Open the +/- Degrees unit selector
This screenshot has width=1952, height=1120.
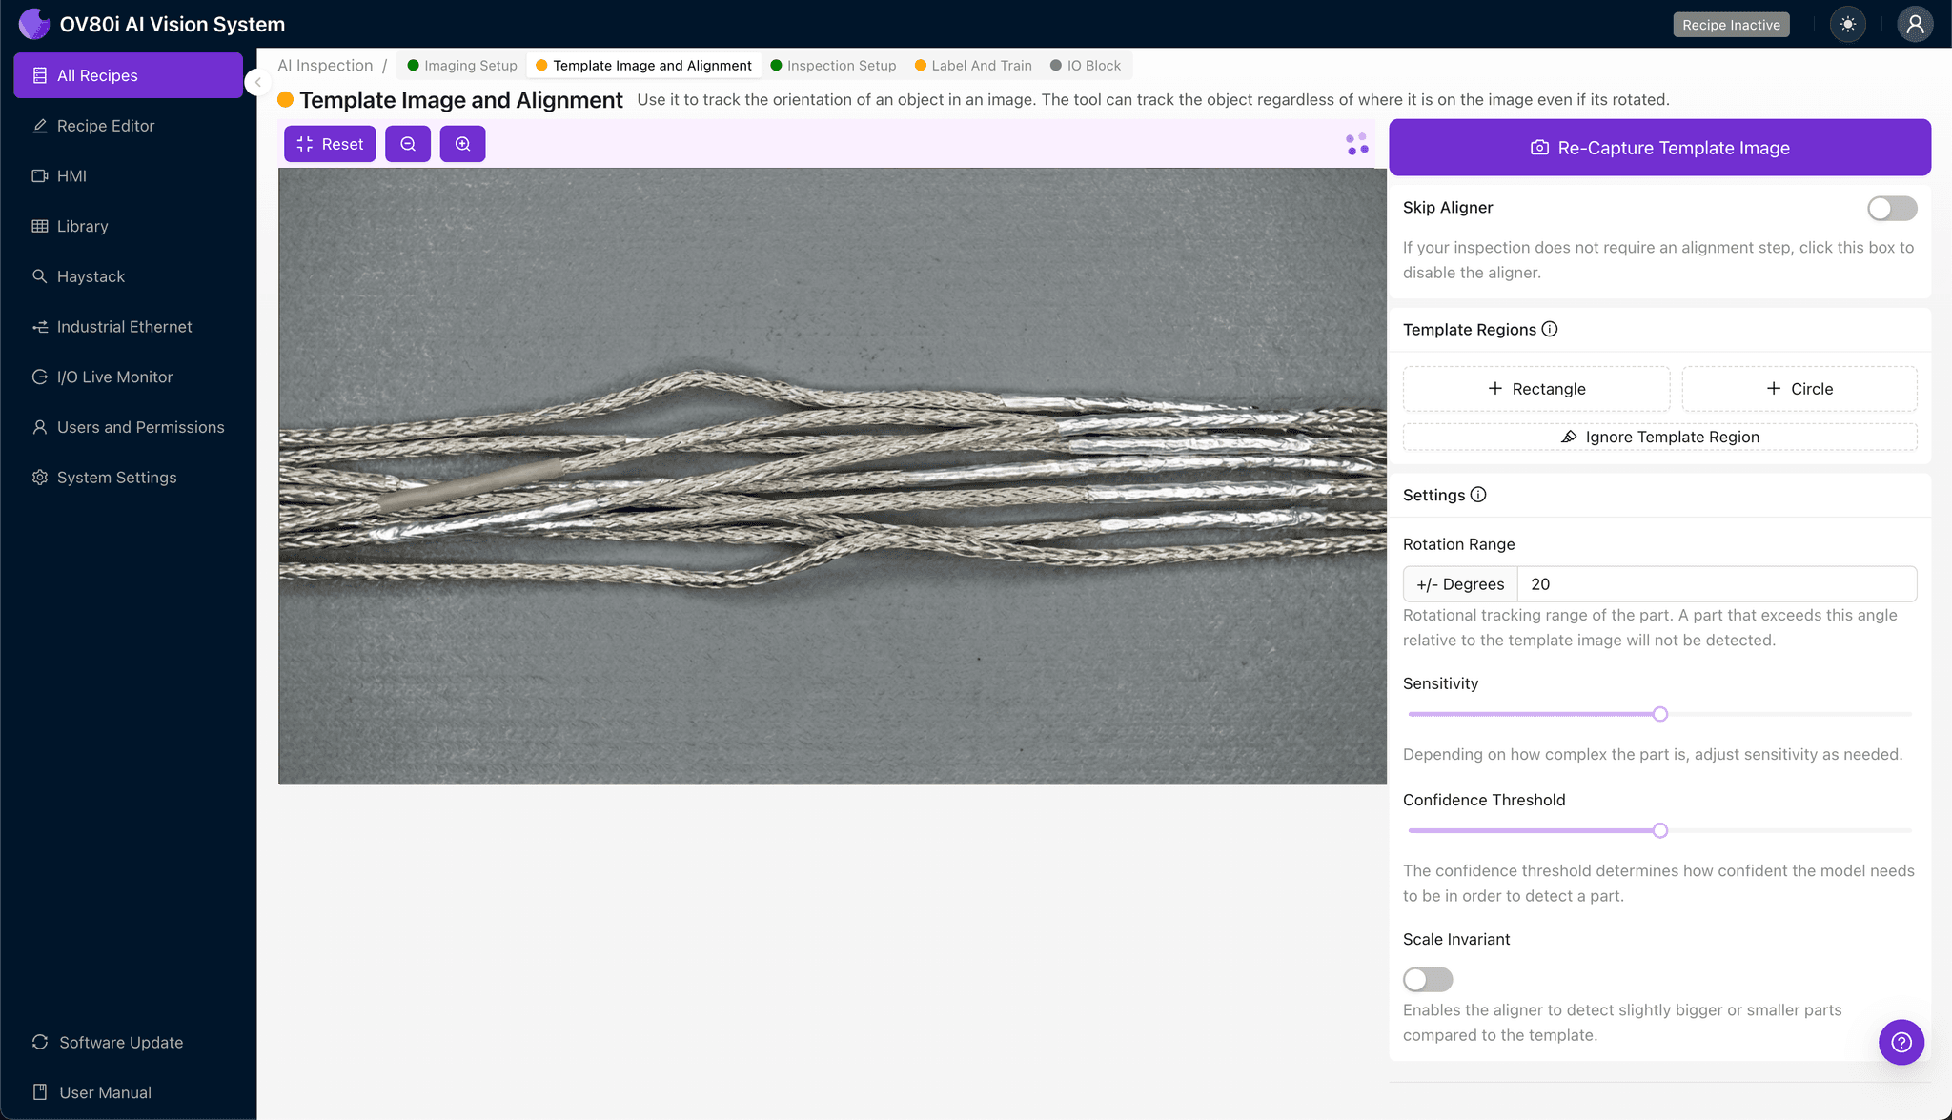pyautogui.click(x=1459, y=583)
